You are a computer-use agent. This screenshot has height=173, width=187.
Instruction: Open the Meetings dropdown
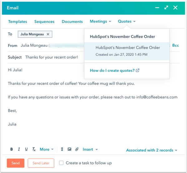100,21
